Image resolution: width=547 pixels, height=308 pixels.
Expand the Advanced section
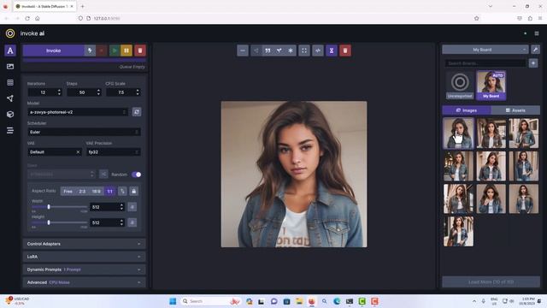coord(84,282)
